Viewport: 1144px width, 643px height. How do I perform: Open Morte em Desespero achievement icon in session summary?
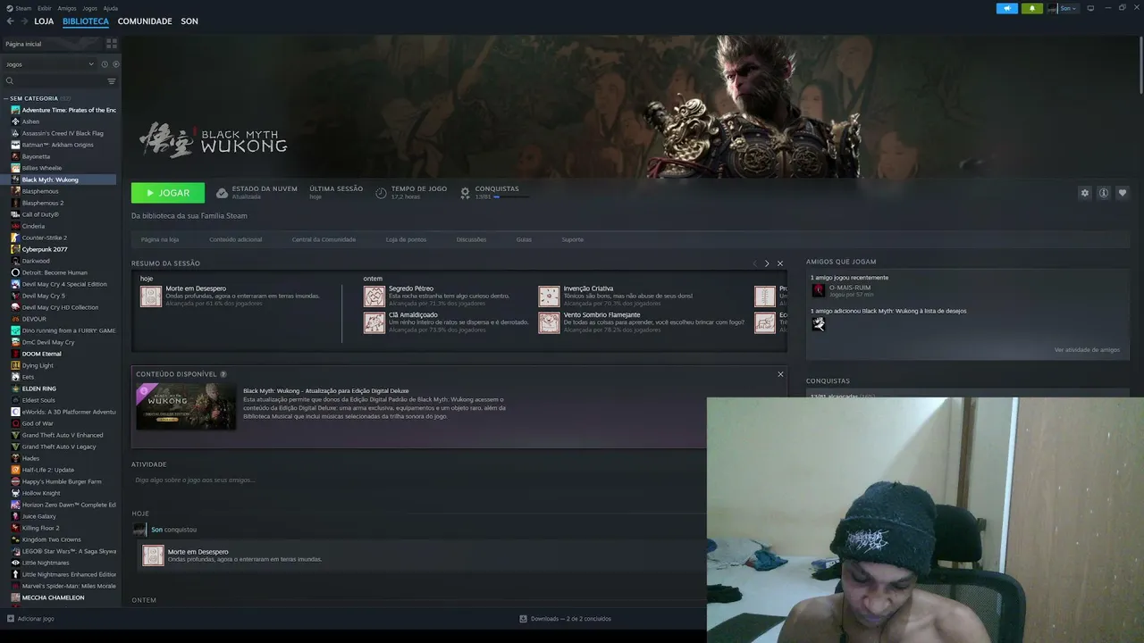click(151, 296)
